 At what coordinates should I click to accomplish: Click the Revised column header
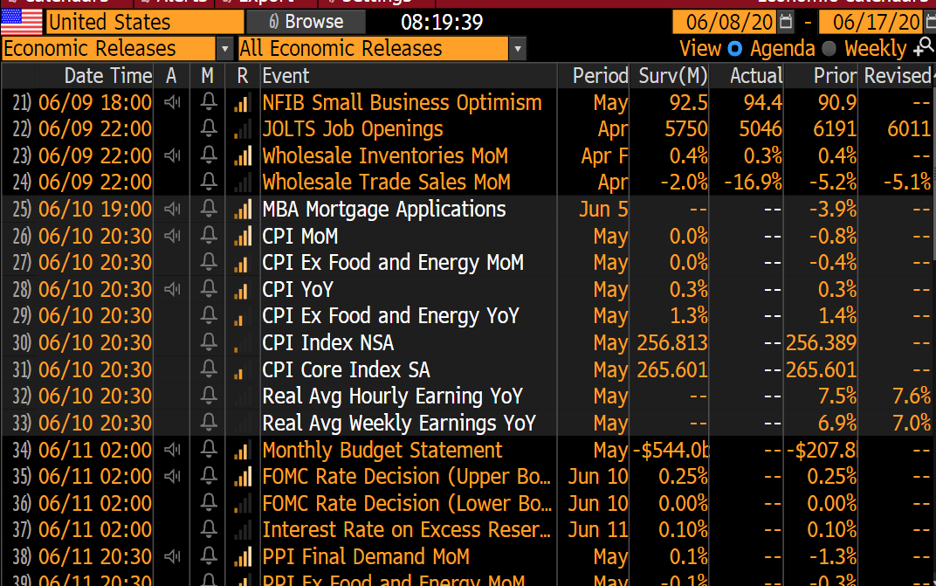pyautogui.click(x=898, y=76)
